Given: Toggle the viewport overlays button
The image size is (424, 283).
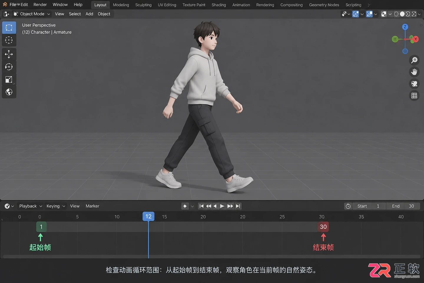Looking at the screenshot, I should pyautogui.click(x=369, y=14).
